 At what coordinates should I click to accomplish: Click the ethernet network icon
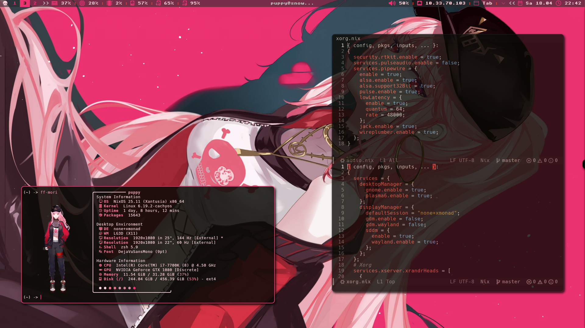click(x=420, y=3)
